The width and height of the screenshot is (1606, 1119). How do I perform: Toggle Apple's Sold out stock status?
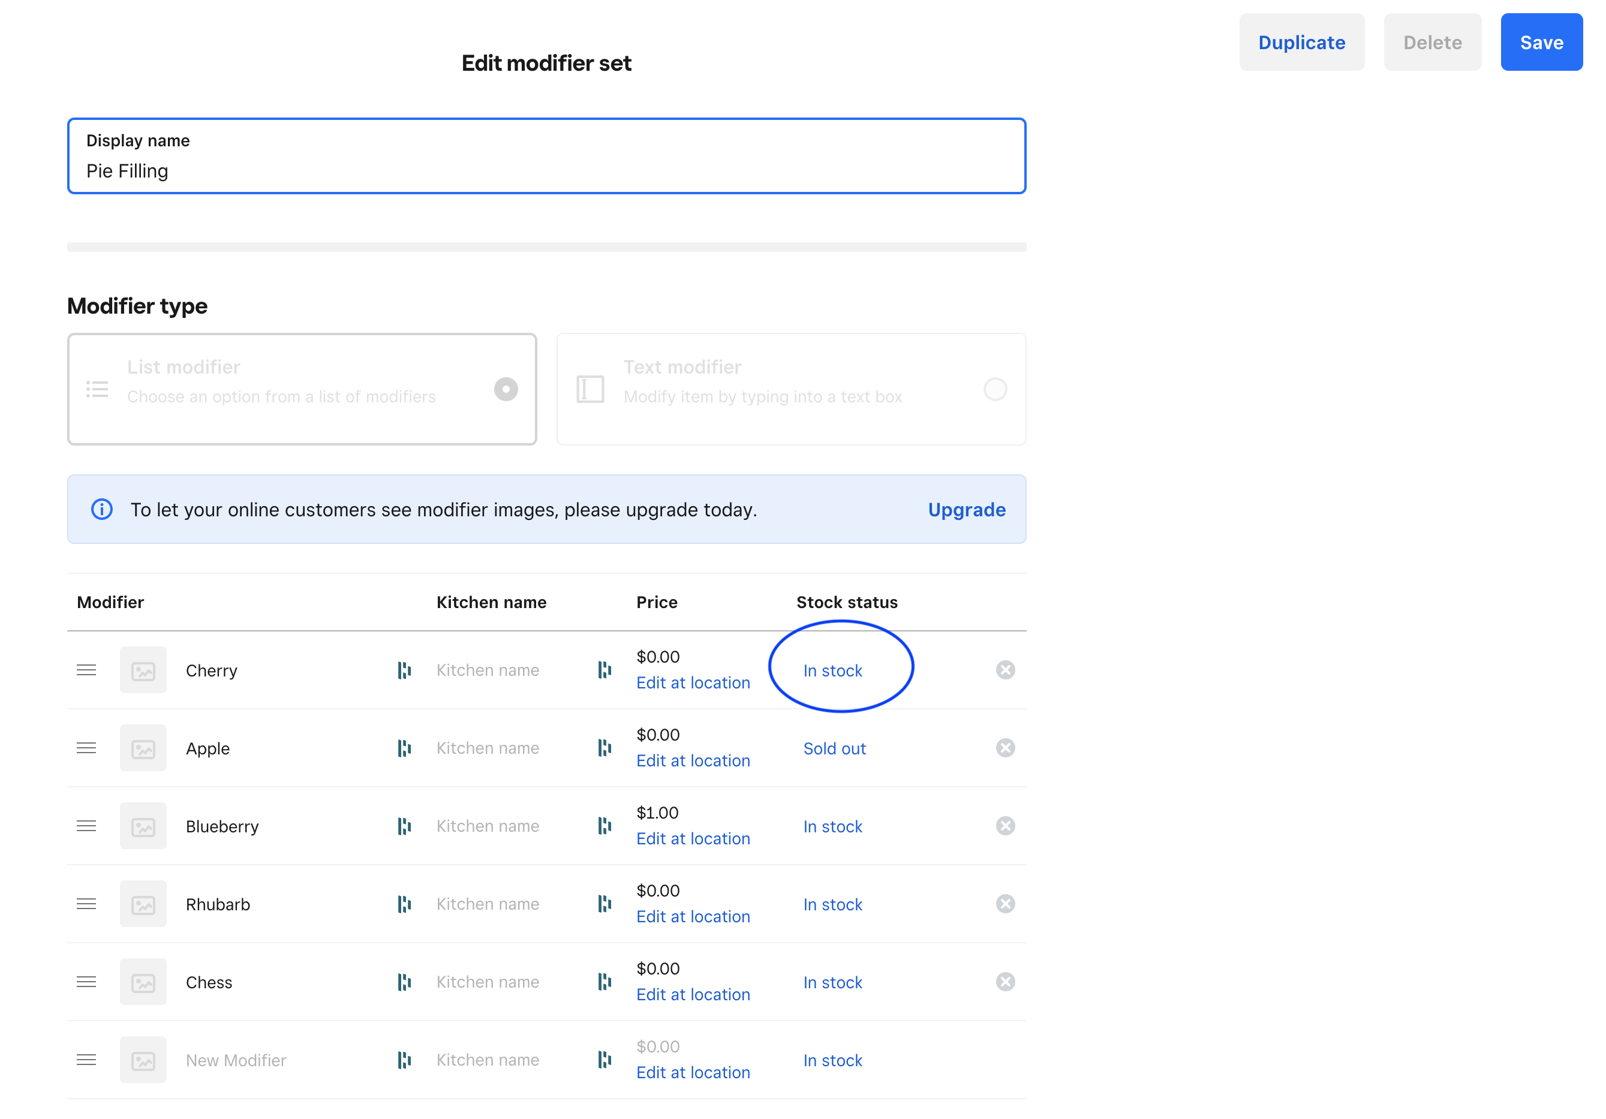834,748
